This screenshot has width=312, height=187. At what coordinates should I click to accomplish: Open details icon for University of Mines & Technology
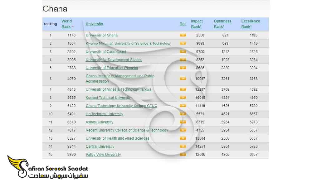(183, 89)
